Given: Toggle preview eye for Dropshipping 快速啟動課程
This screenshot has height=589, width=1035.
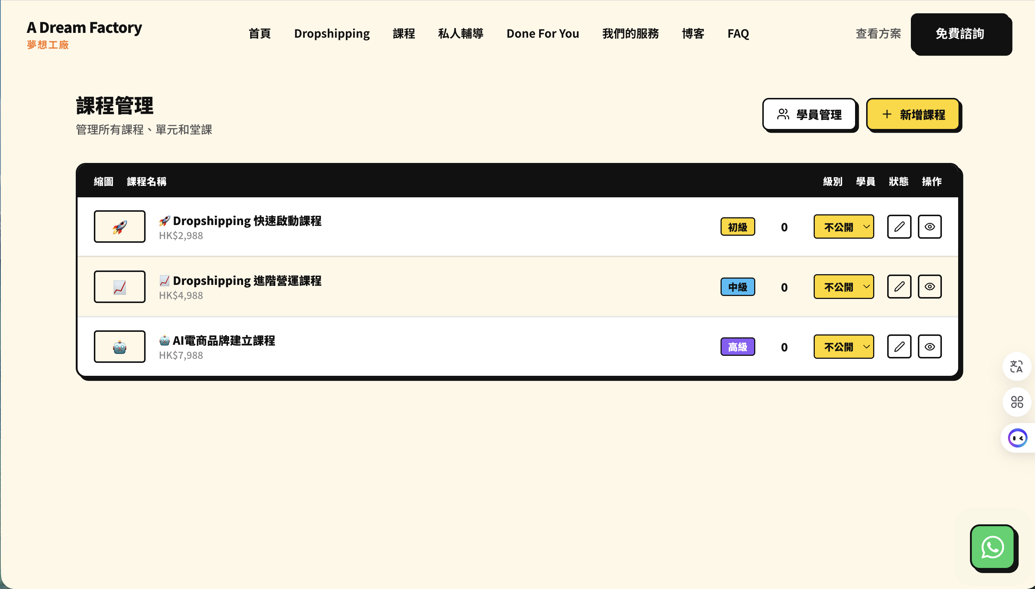Looking at the screenshot, I should point(929,227).
